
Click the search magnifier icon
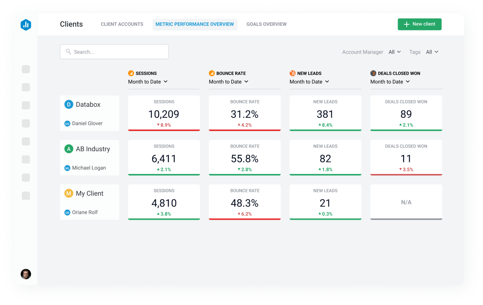click(68, 52)
